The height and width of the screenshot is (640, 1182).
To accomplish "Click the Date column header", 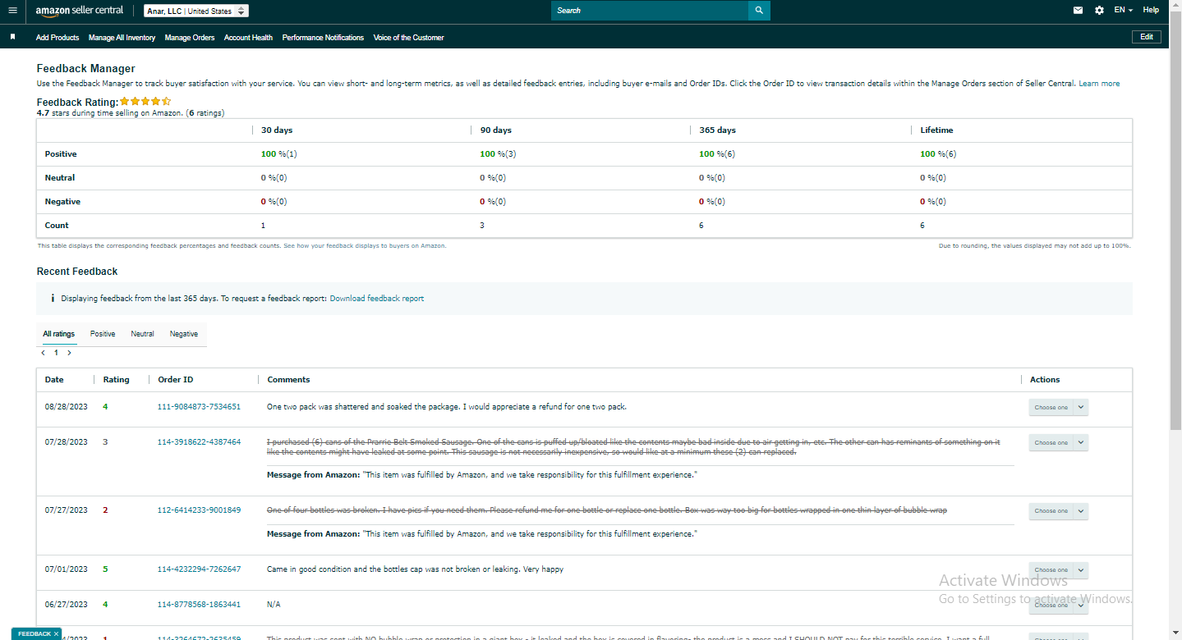I will point(54,380).
